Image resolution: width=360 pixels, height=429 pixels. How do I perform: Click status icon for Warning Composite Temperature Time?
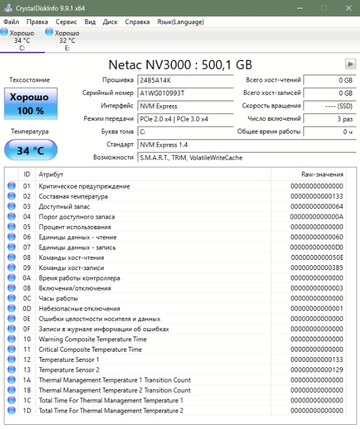pos(11,339)
